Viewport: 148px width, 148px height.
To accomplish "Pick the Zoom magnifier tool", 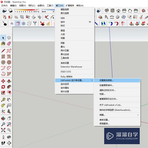I will tap(3, 124).
